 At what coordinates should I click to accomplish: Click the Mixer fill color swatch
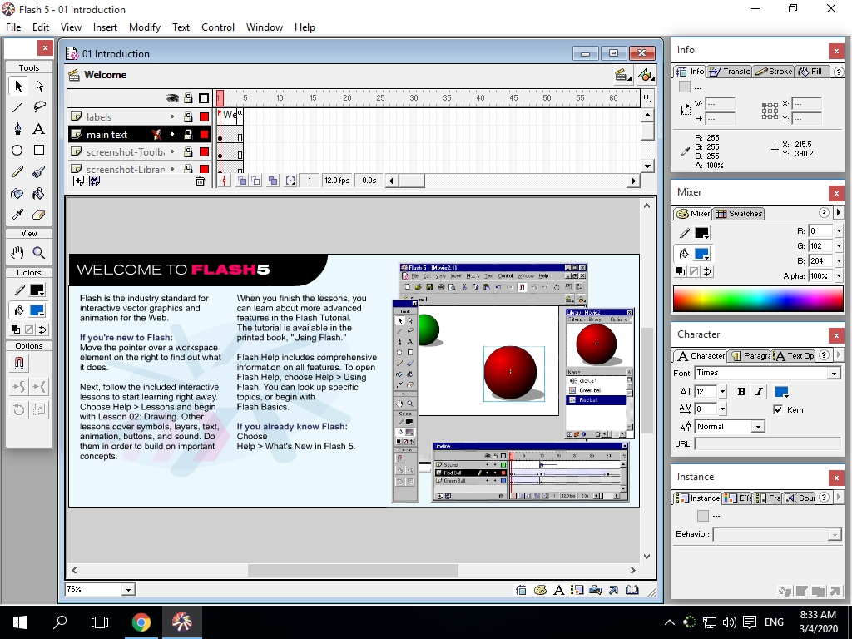pyautogui.click(x=701, y=253)
